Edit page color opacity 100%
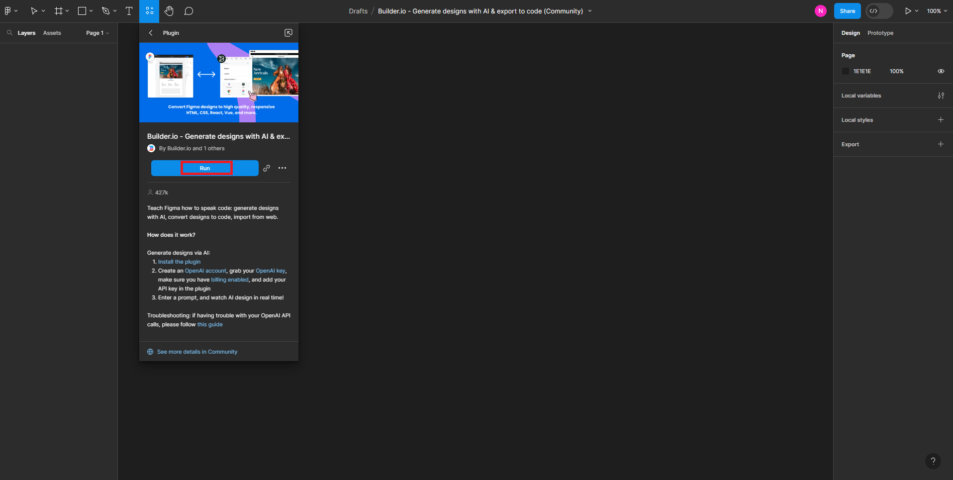Viewport: 953px width, 480px height. tap(896, 71)
